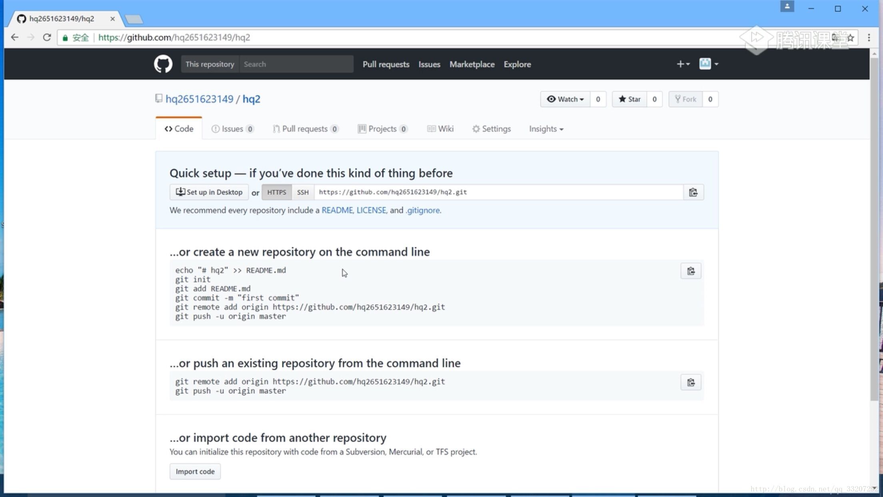Image resolution: width=883 pixels, height=497 pixels.
Task: Click the 'echo "# hq2" >> README.md' line
Action: pos(231,271)
